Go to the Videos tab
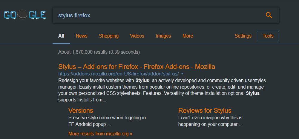299x139 pixels. tap(137, 36)
